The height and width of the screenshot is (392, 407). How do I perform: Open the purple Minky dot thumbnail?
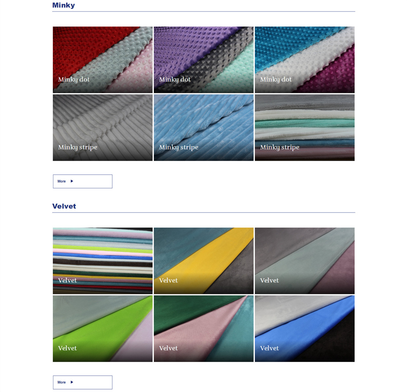click(x=203, y=60)
